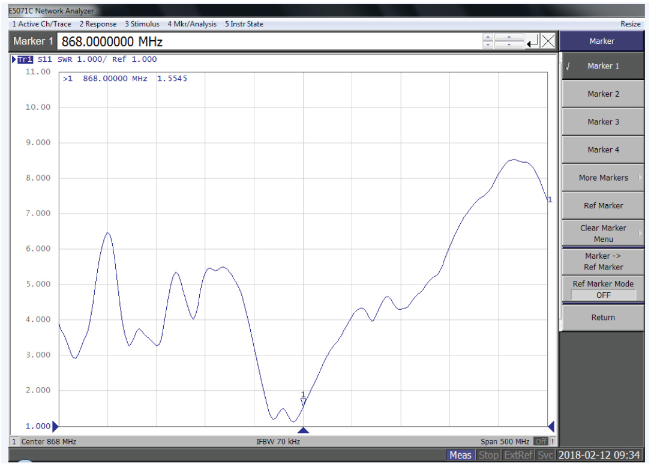Toggle the Off indicator beside Span 500 MHz

point(541,441)
